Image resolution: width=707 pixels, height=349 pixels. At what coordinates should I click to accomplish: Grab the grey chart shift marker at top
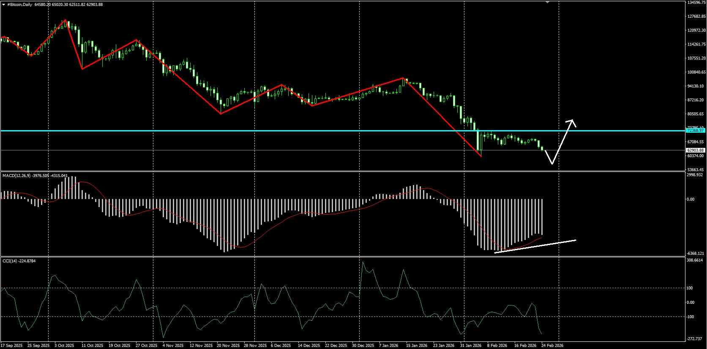pos(548,2)
